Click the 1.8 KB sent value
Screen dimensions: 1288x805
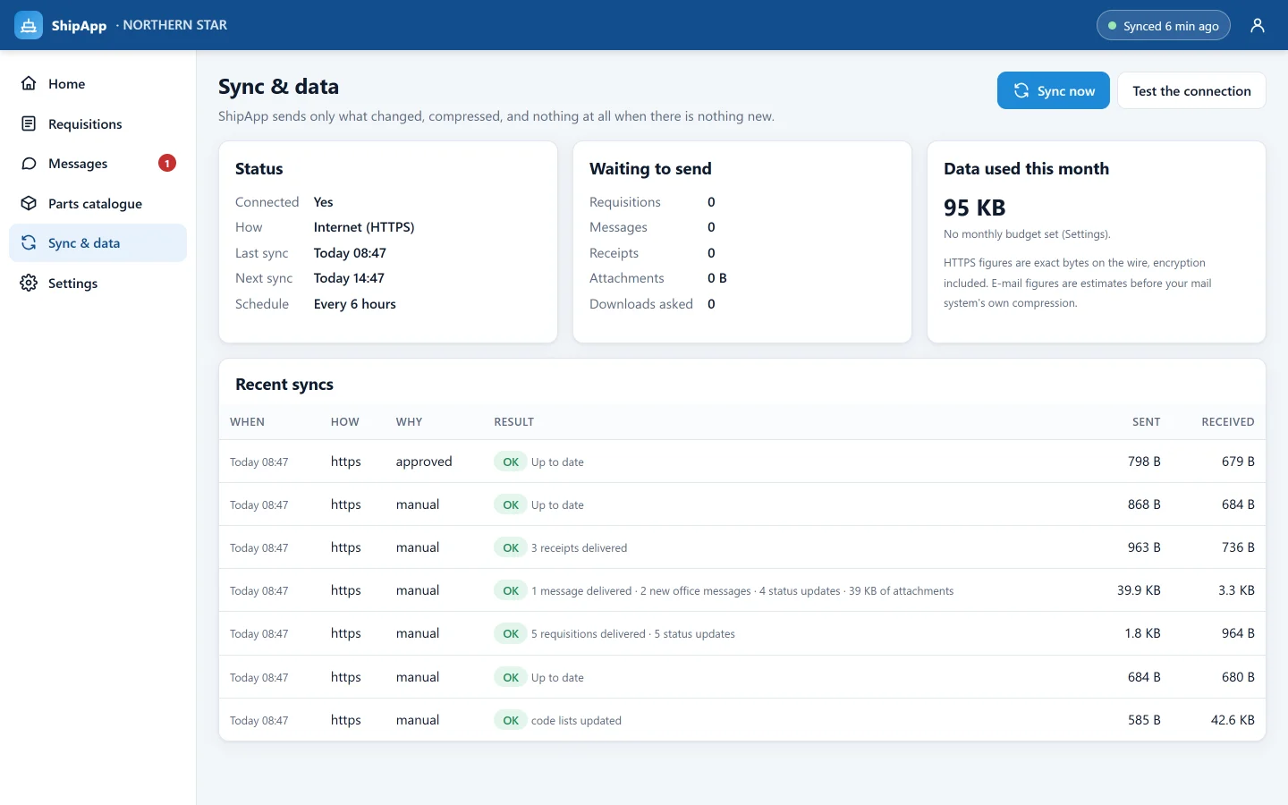click(x=1142, y=633)
